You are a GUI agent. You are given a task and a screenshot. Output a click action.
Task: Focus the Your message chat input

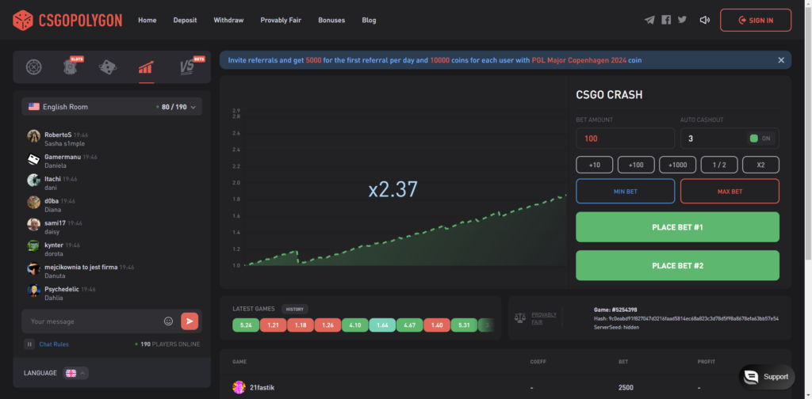point(94,321)
